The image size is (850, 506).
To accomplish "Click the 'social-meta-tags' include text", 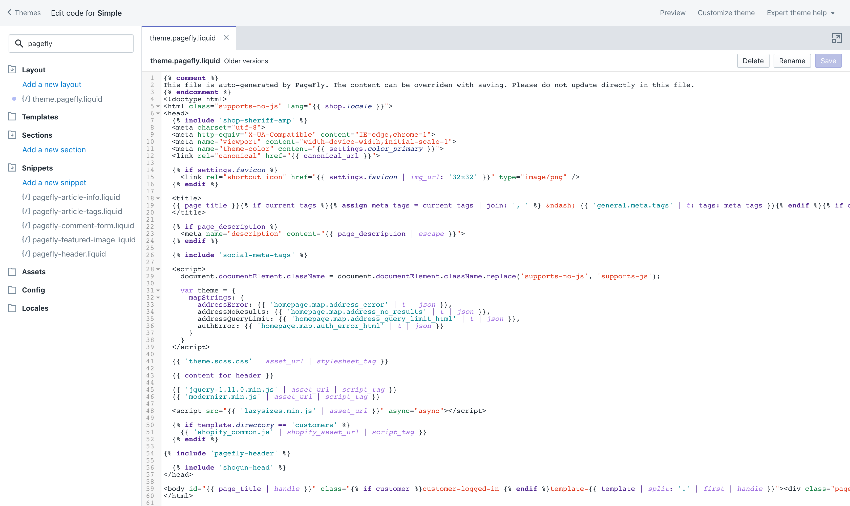I will [257, 255].
